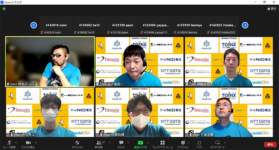Click muted mic icon next to 4142818 noini label
279x150 pixels.
click(42, 33)
